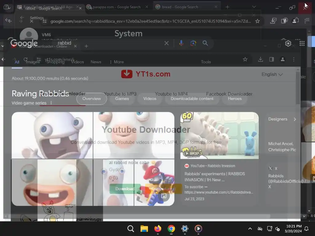
Task: Open Windows taskbar Search
Action: pos(130,229)
